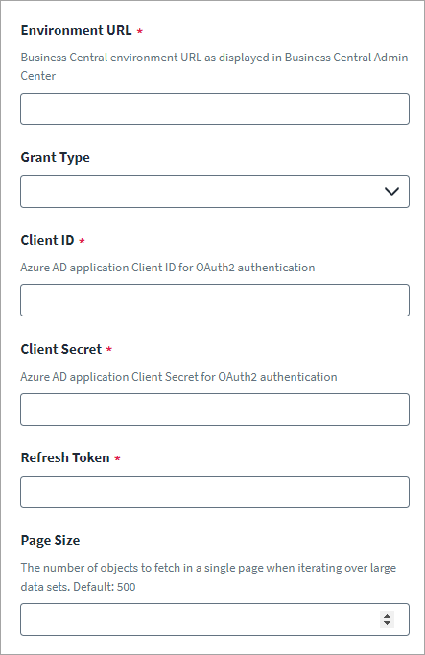Click the Client Secret OAuth2 description text

[178, 377]
